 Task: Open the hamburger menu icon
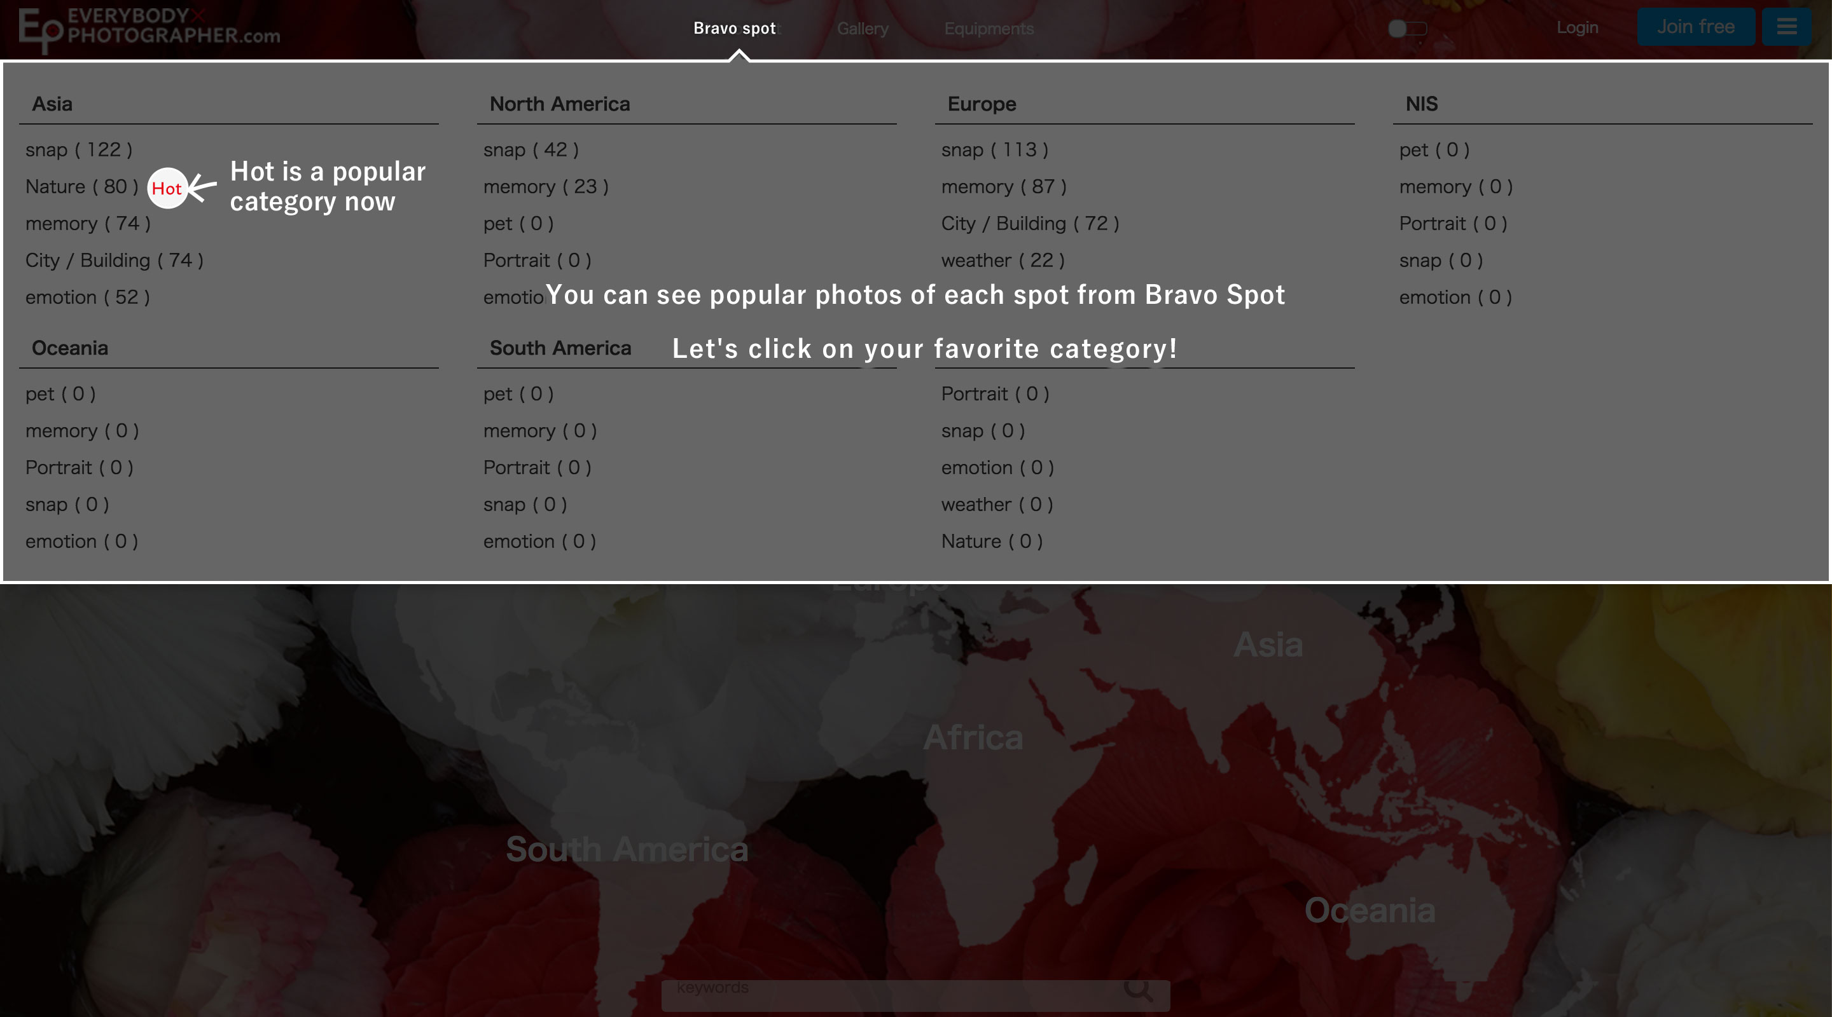(1786, 27)
